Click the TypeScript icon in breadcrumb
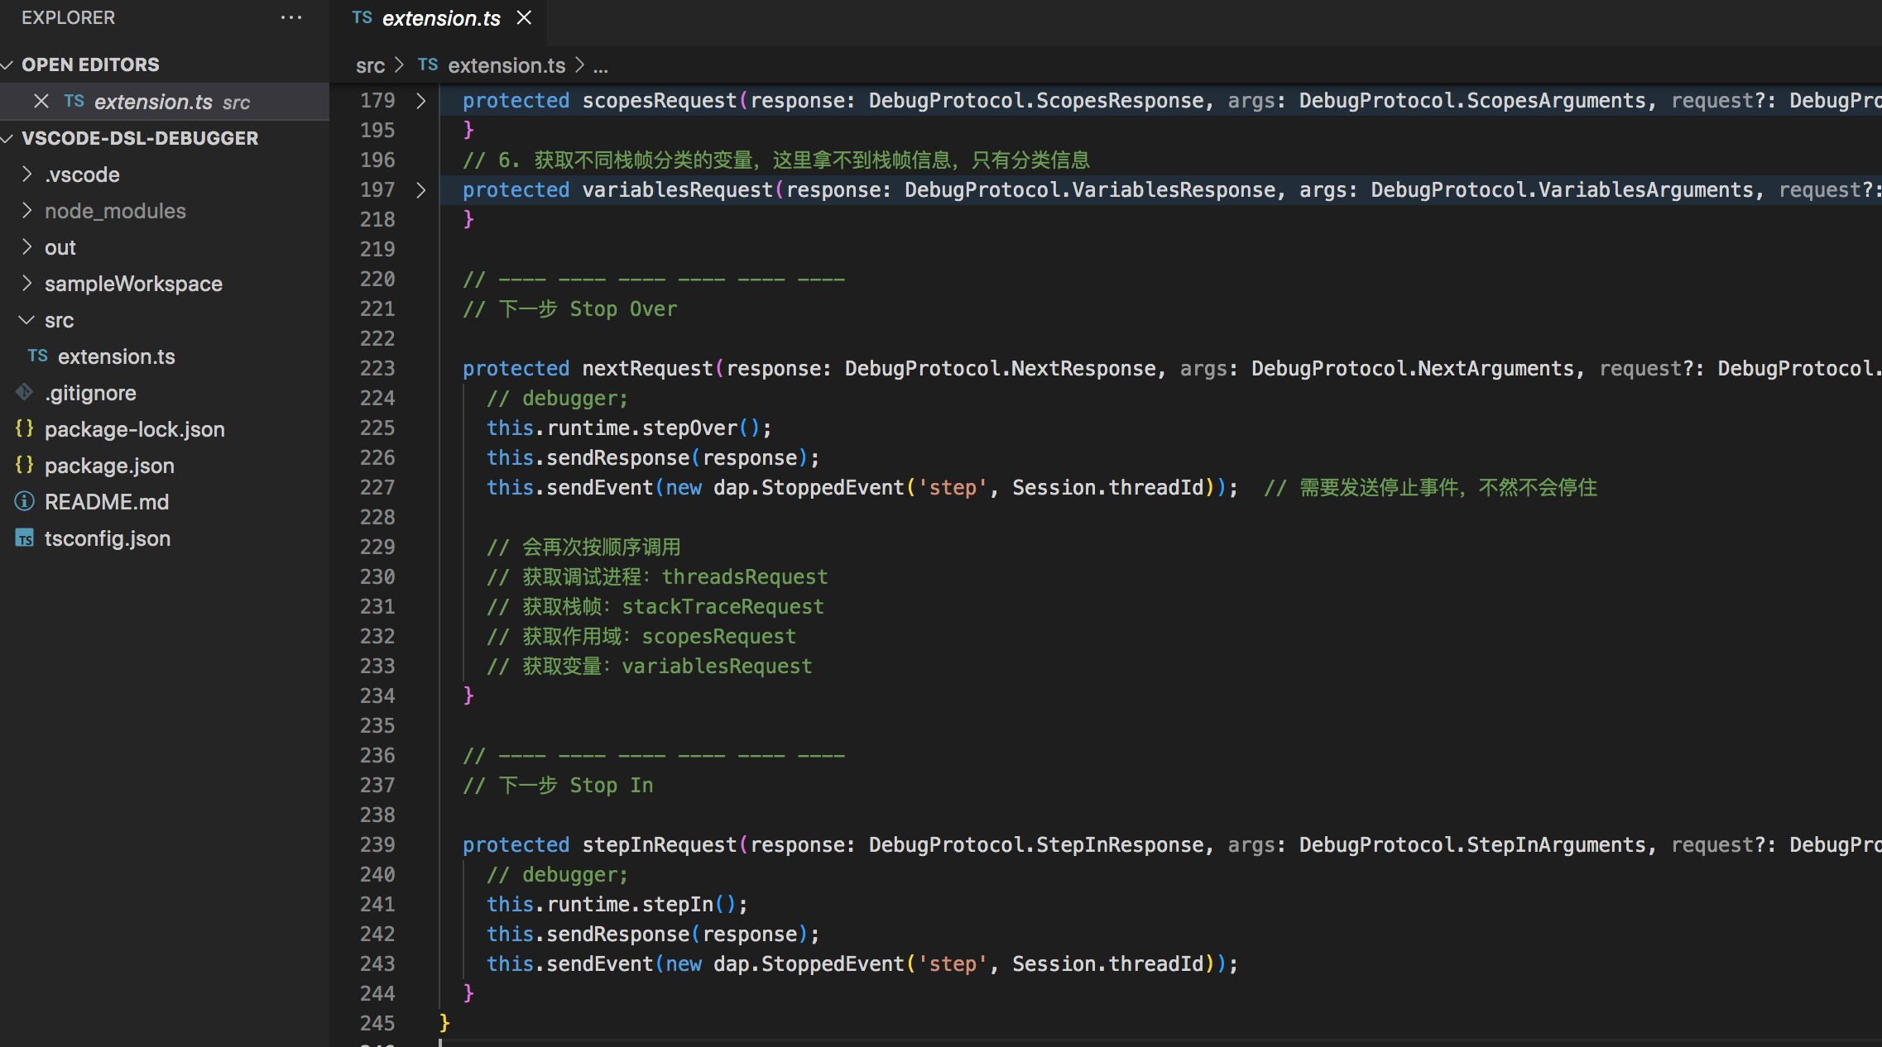Image resolution: width=1882 pixels, height=1047 pixels. pyautogui.click(x=427, y=65)
